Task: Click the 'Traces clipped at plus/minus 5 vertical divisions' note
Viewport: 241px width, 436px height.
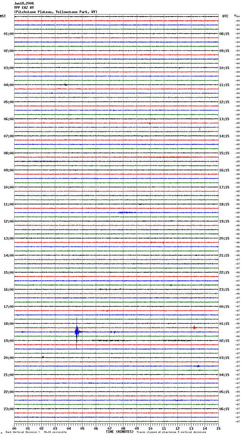Action: click(171, 432)
